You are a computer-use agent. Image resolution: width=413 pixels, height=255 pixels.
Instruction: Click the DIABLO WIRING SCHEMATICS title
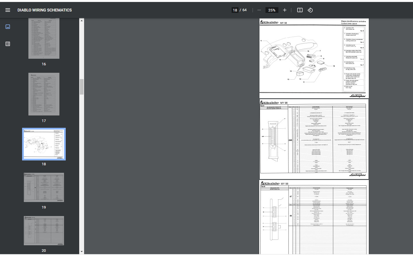(45, 10)
